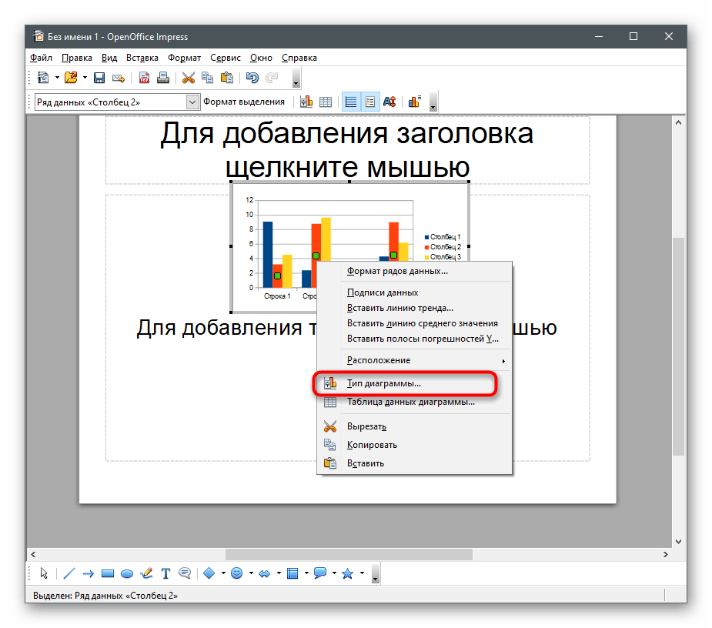712x628 pixels.
Task: Click 'Формат выделения' button
Action: pos(243,102)
